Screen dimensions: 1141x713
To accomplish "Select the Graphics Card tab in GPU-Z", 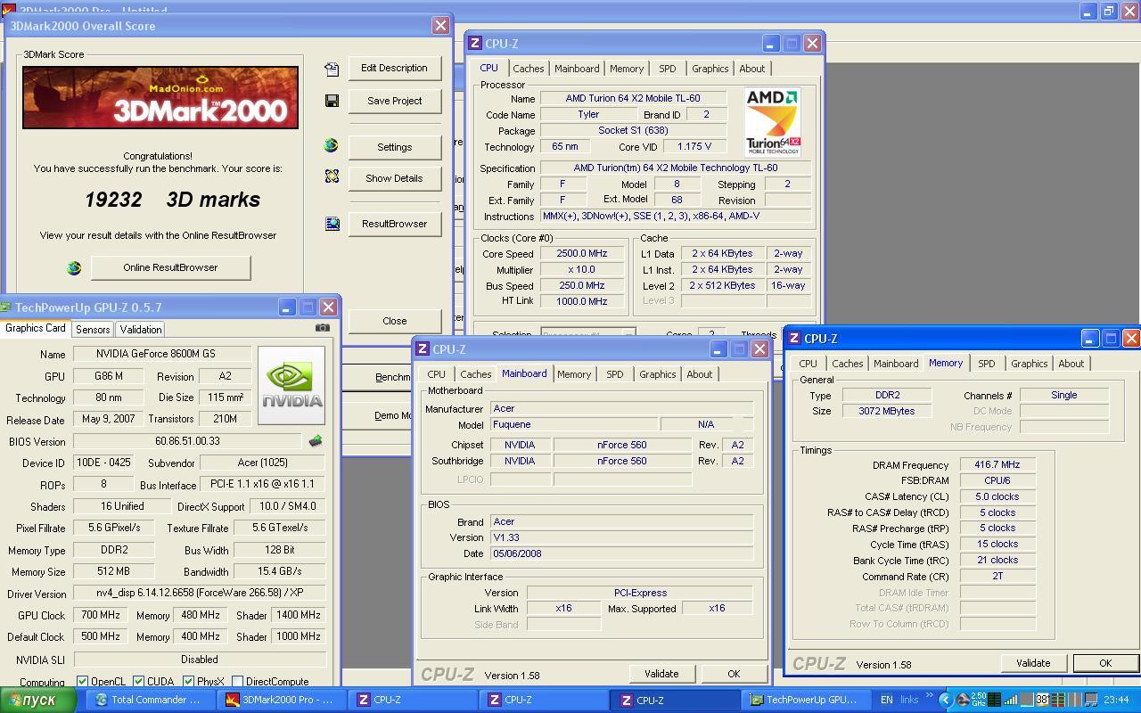I will pos(36,328).
